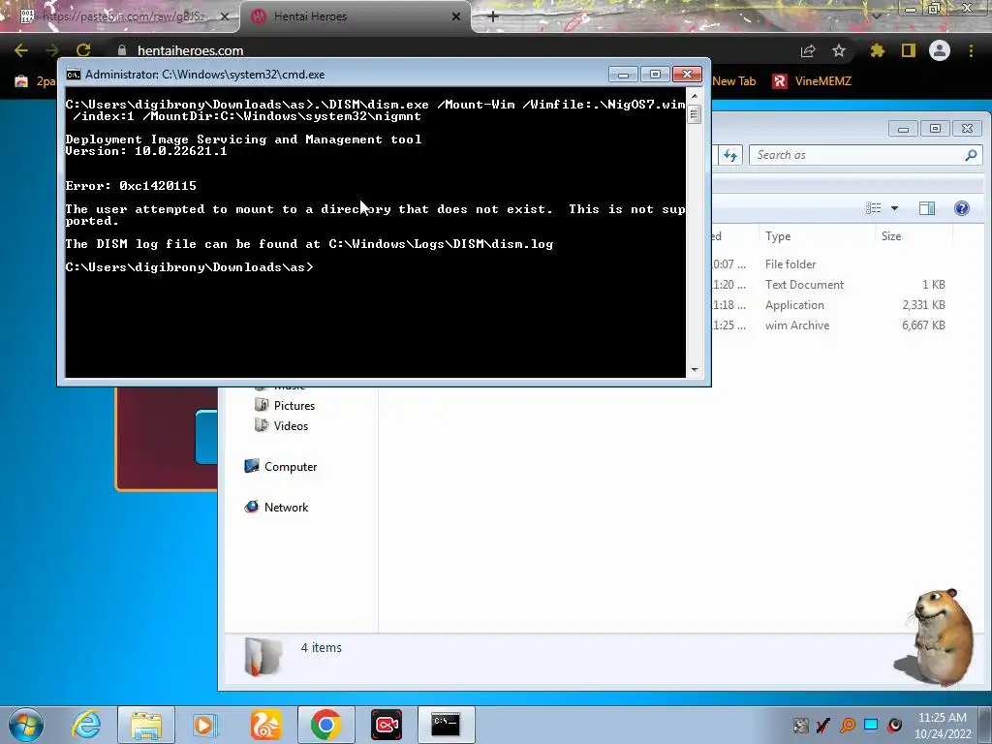Open the VineMEMZ bookmark
Viewport: 992px width, 744px height.
click(812, 81)
